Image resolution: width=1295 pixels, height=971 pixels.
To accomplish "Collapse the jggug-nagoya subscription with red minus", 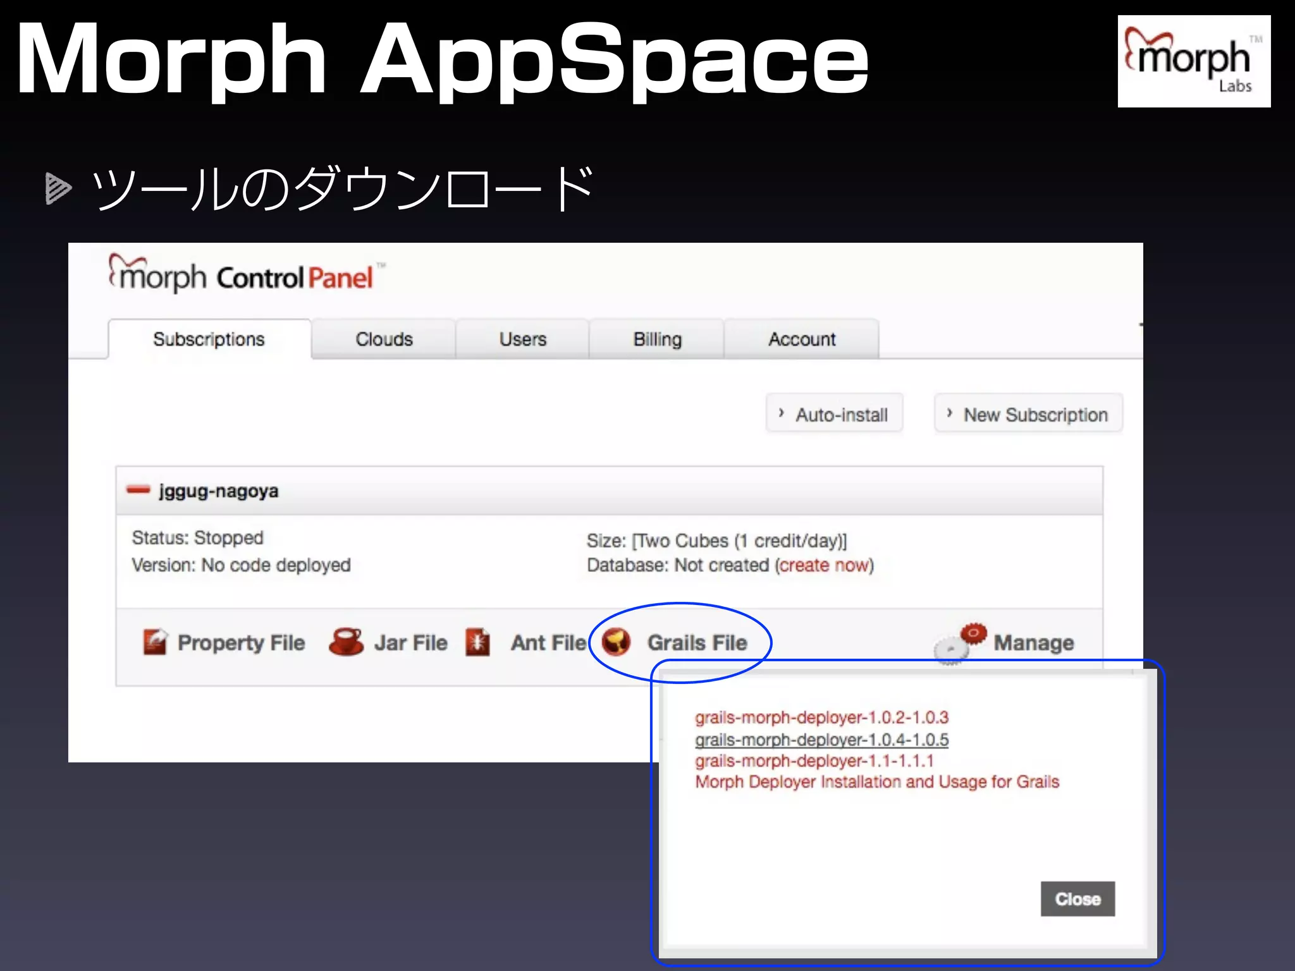I will [138, 490].
